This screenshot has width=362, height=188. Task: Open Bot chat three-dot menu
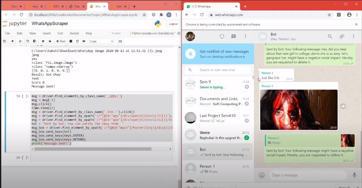click(353, 37)
